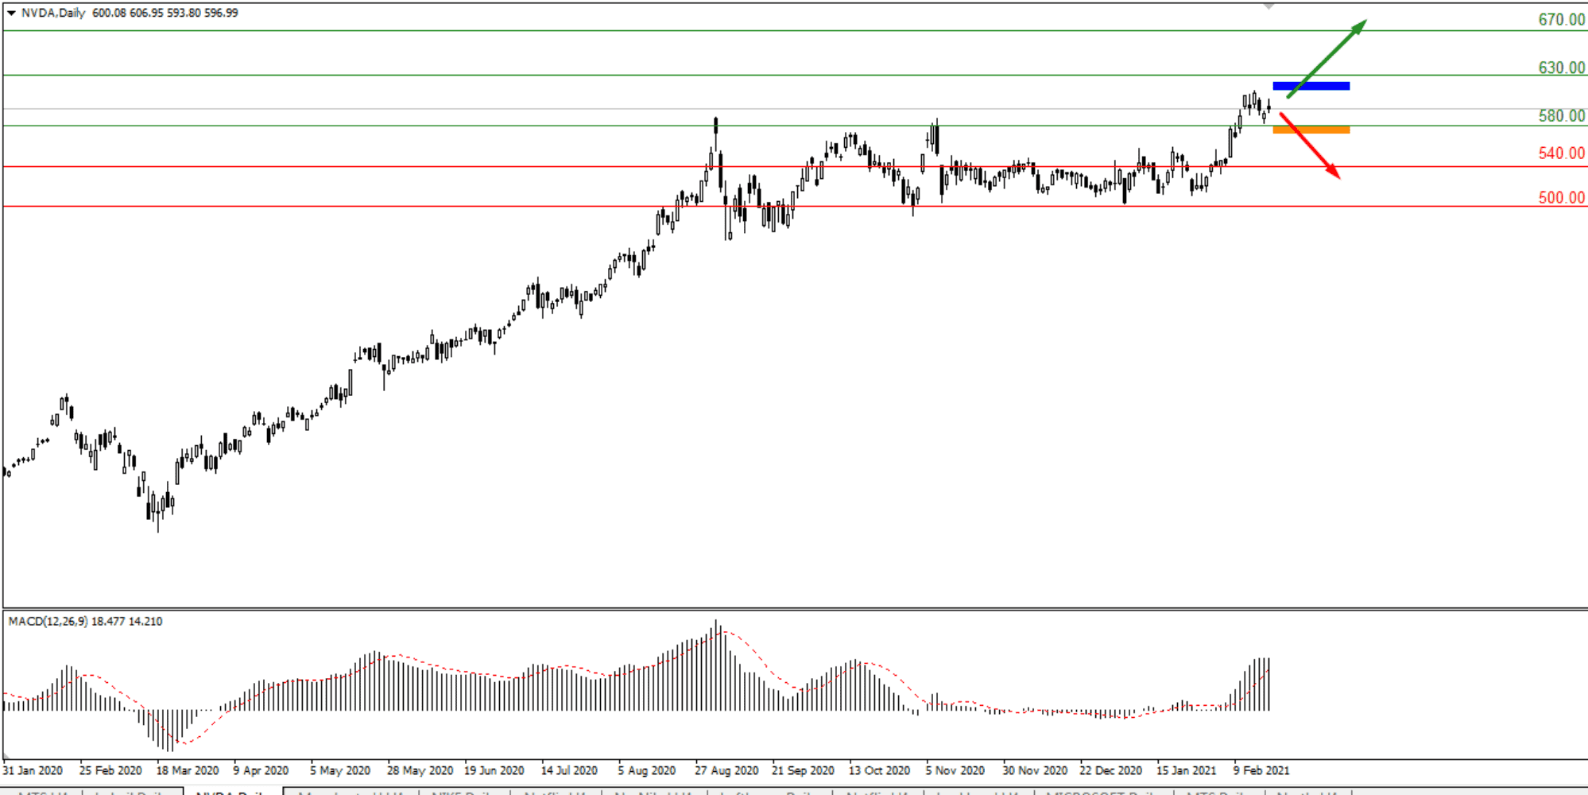Click the red 500.00 price label
Viewport: 1588px width, 795px height.
coord(1561,198)
